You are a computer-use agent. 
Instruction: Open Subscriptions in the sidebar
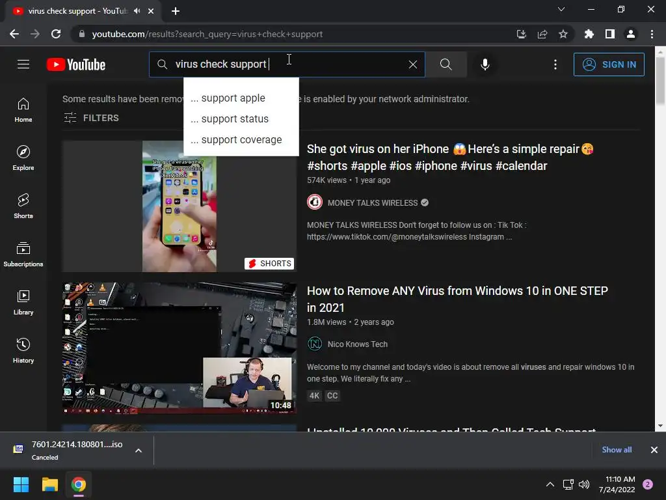[23, 255]
